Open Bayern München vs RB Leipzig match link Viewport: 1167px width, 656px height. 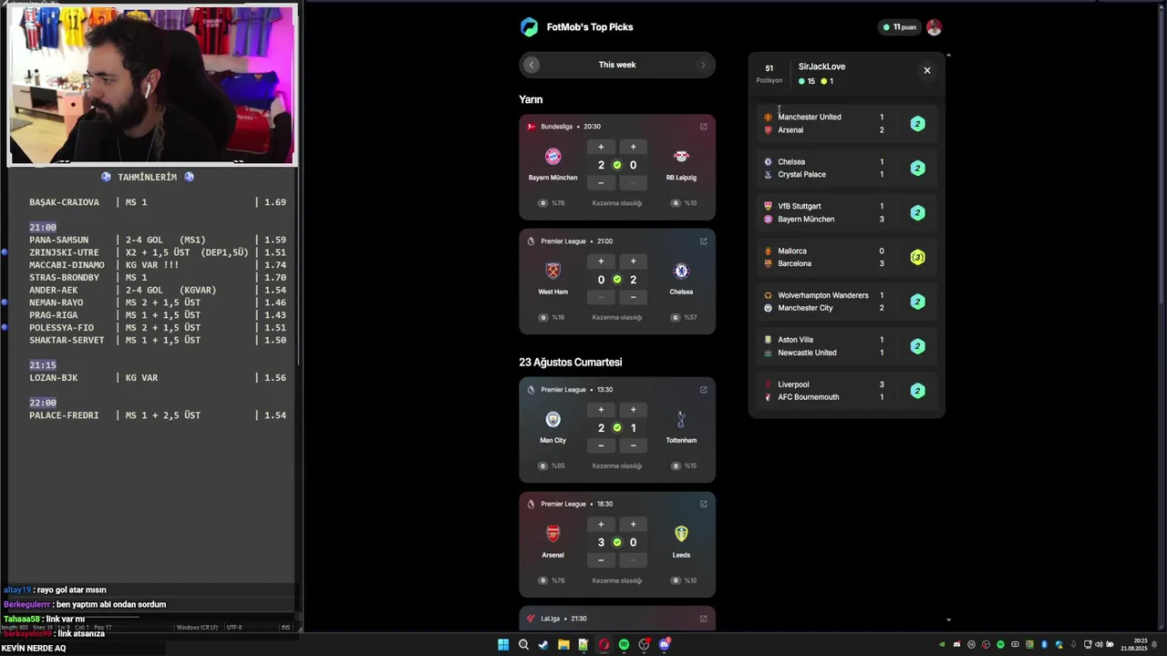click(704, 127)
